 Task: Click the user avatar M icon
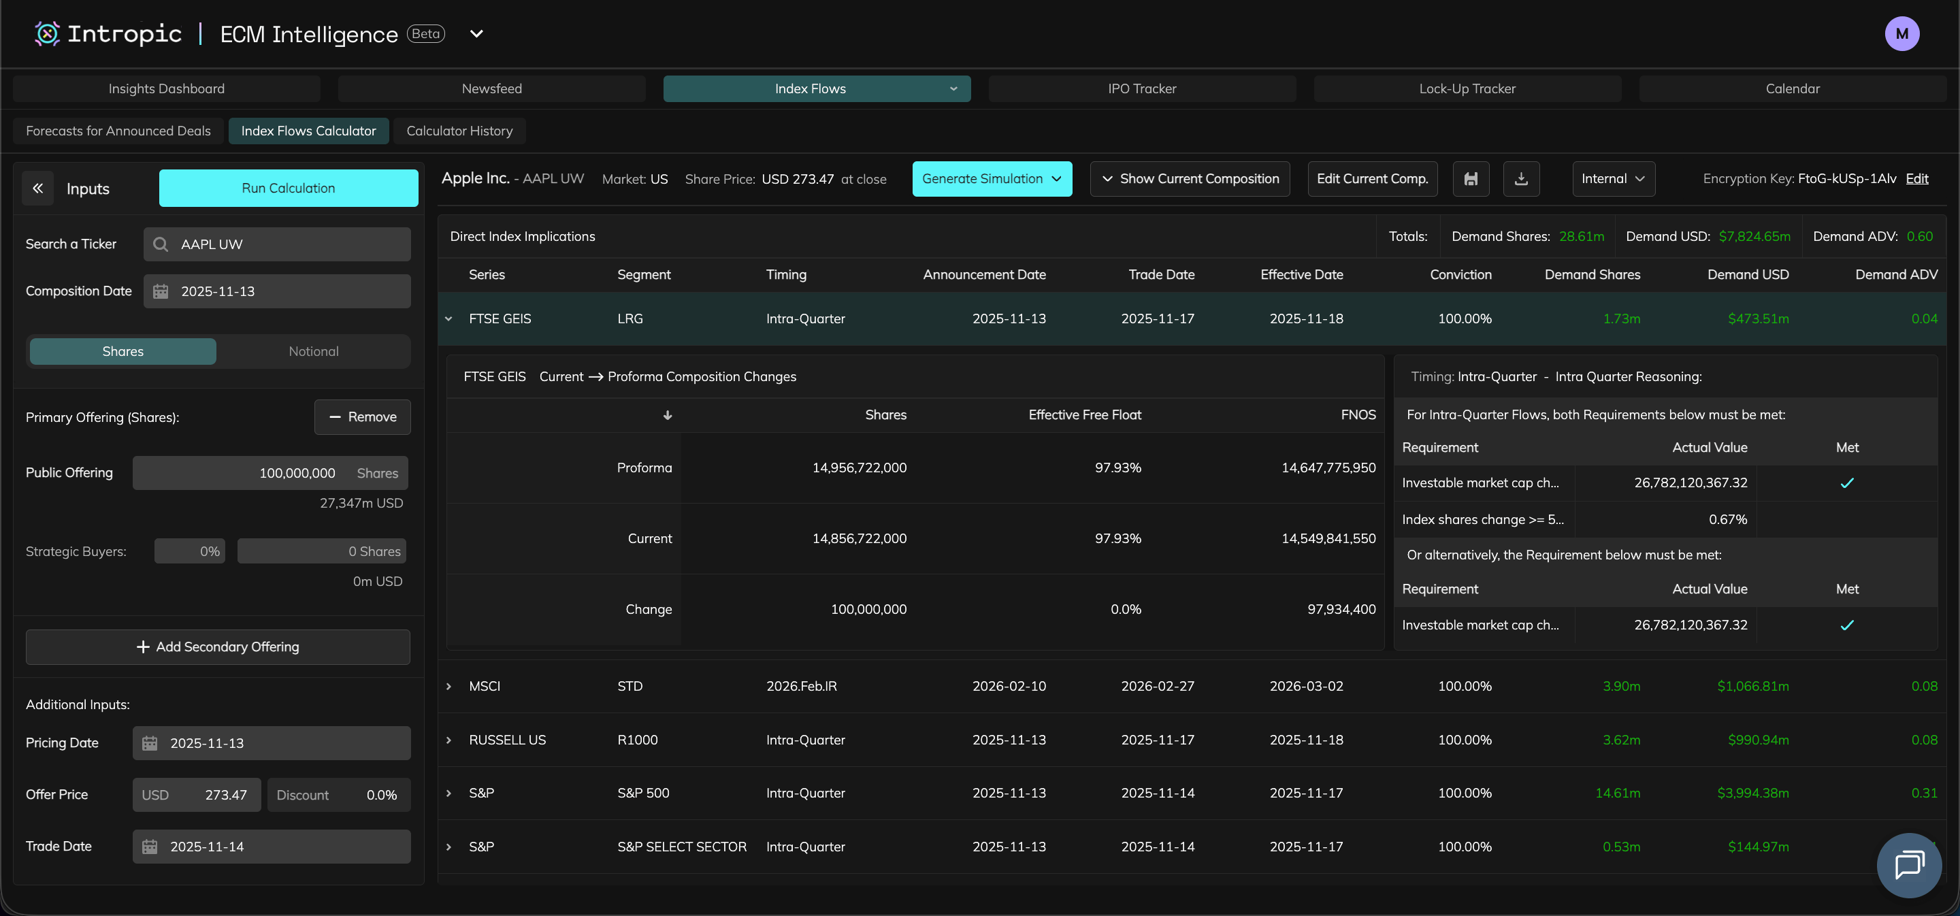point(1901,33)
